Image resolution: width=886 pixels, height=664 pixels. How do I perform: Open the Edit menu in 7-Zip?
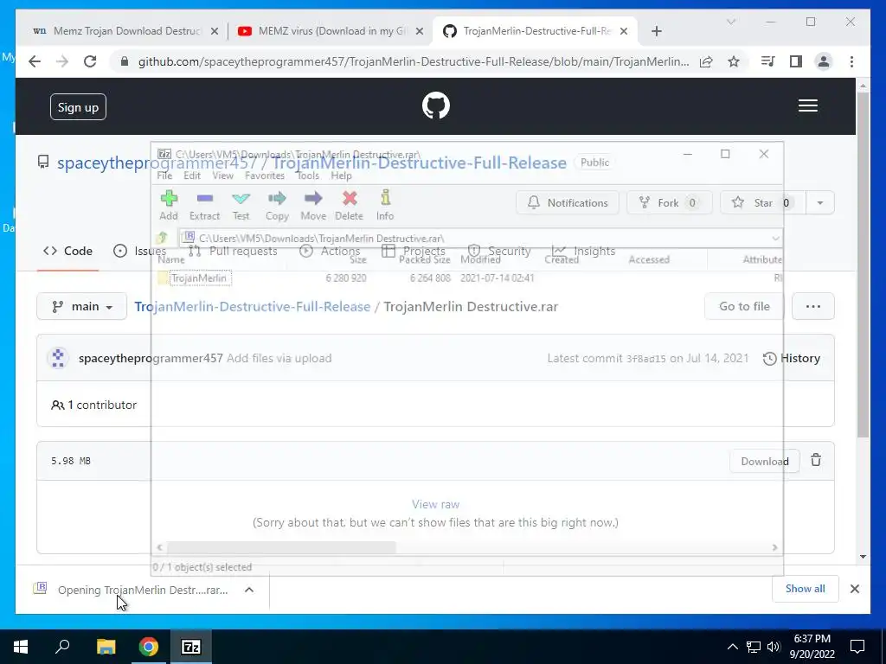(192, 176)
